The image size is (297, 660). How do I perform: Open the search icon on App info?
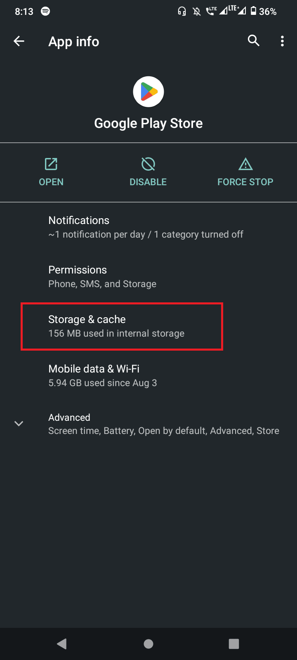(254, 41)
